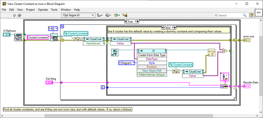Click the TEST VI icon thumbnail
Viewport: 263px width, 118px height.
pyautogui.click(x=259, y=13)
